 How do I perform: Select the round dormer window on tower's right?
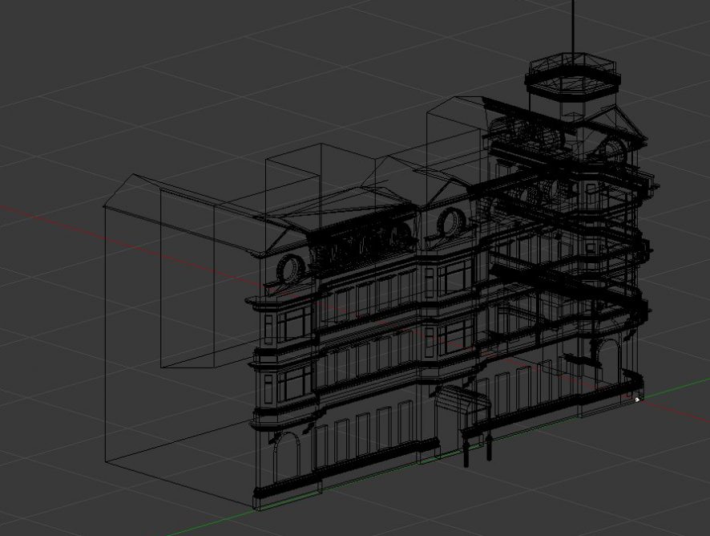(613, 150)
